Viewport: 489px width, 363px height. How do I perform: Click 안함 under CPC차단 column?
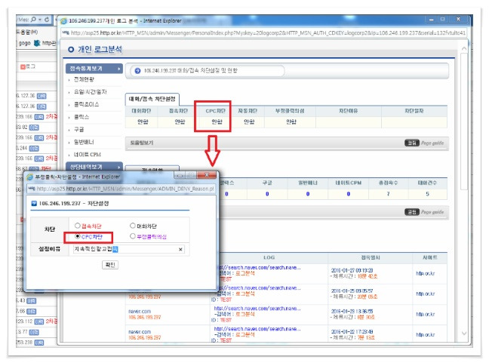coord(217,122)
